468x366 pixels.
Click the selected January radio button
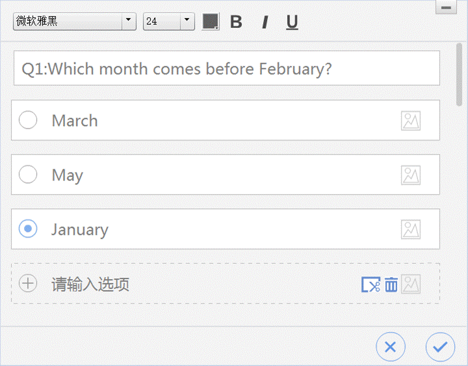pos(28,228)
